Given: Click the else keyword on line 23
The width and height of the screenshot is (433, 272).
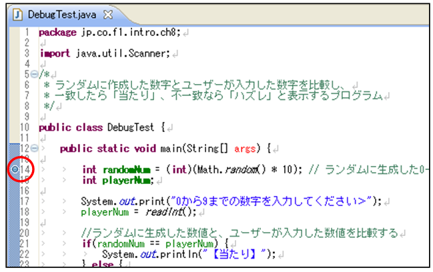Looking at the screenshot, I should (x=100, y=265).
